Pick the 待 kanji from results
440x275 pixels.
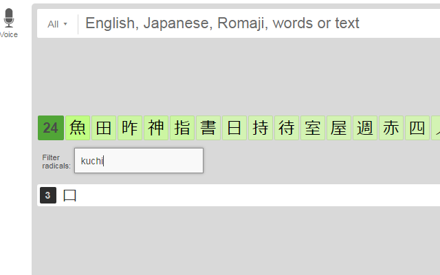[287, 128]
